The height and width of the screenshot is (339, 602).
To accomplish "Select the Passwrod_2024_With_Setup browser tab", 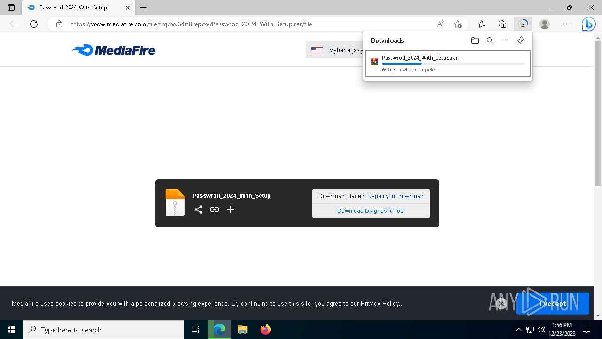I will (x=79, y=8).
